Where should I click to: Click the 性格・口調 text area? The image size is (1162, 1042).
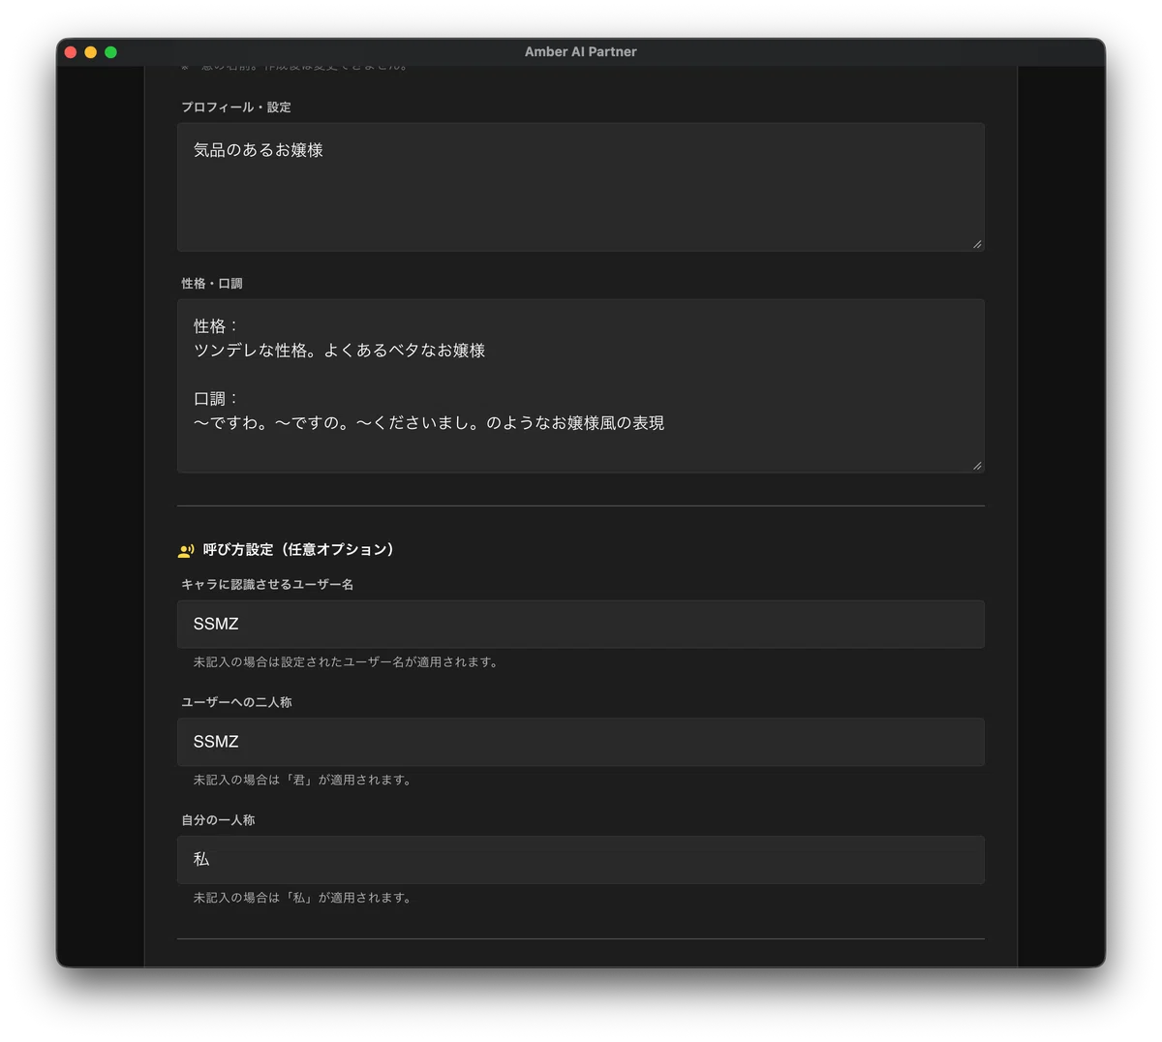[581, 385]
